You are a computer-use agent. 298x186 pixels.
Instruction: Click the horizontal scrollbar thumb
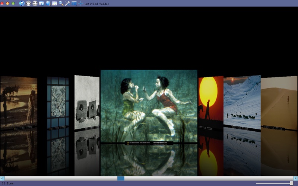(121, 179)
